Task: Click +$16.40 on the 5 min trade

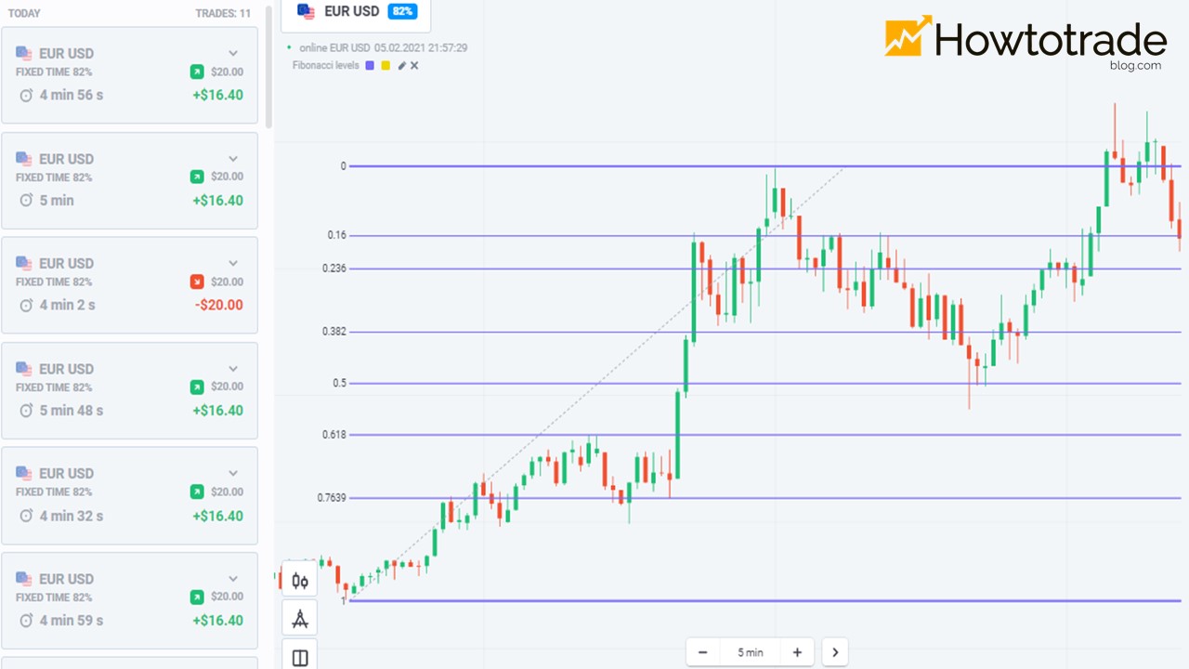Action: pos(218,200)
